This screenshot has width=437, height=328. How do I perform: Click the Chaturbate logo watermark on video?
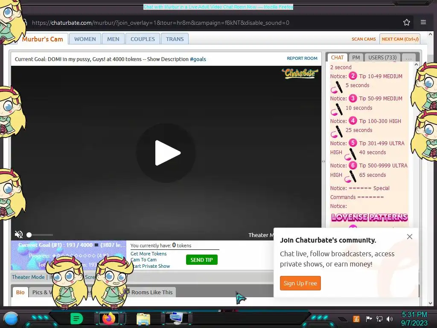(300, 73)
